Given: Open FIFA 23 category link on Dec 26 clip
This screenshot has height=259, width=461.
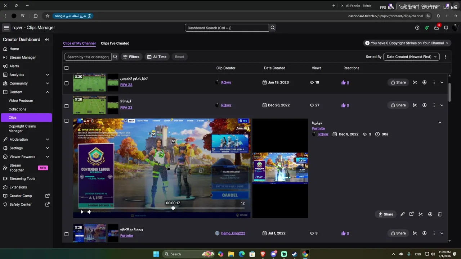Looking at the screenshot, I should (126, 108).
